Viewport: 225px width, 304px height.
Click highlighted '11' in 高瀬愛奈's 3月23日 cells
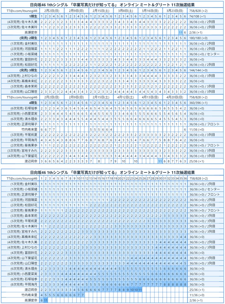coord(181,32)
